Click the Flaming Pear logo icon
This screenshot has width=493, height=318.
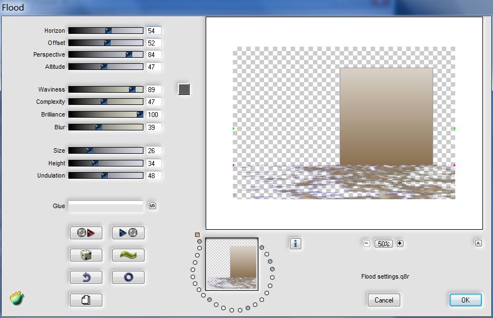tap(17, 298)
